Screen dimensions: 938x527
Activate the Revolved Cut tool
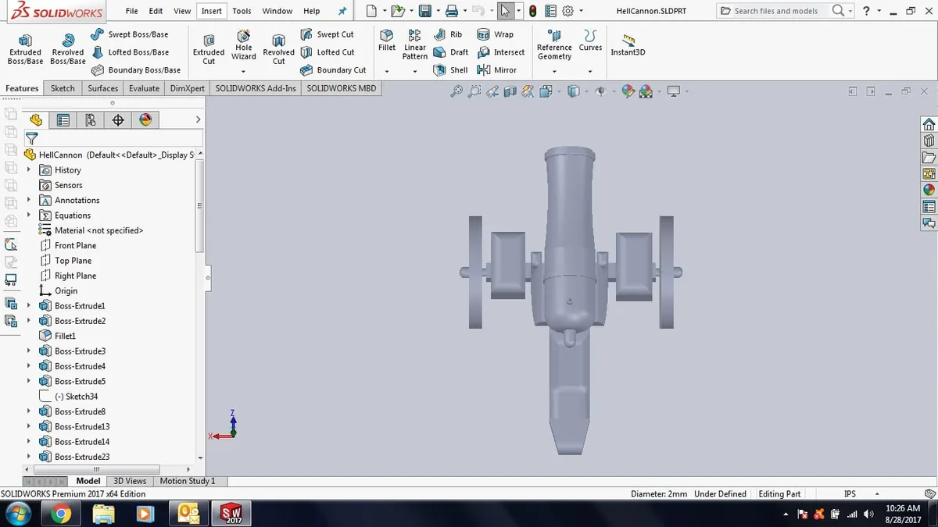(x=278, y=49)
